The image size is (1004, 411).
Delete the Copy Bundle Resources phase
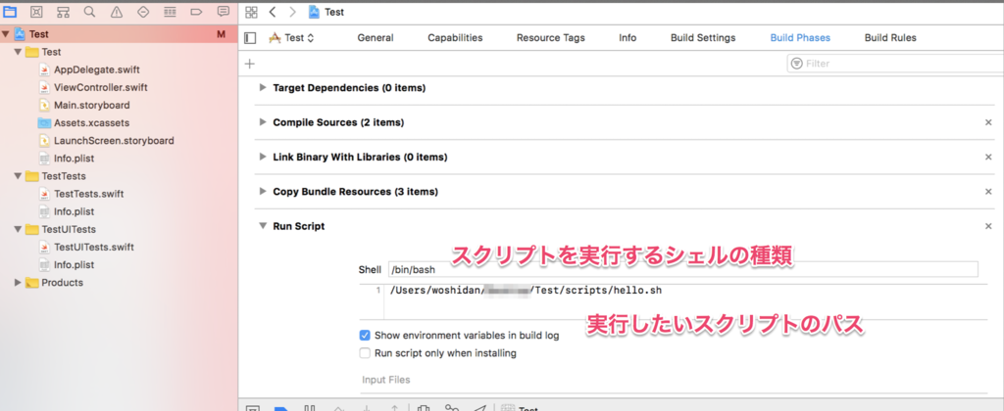pyautogui.click(x=988, y=191)
